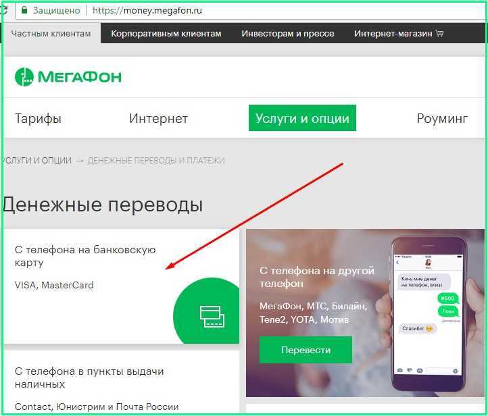Click the MegaFon logo
The width and height of the screenshot is (488, 416).
(x=68, y=76)
